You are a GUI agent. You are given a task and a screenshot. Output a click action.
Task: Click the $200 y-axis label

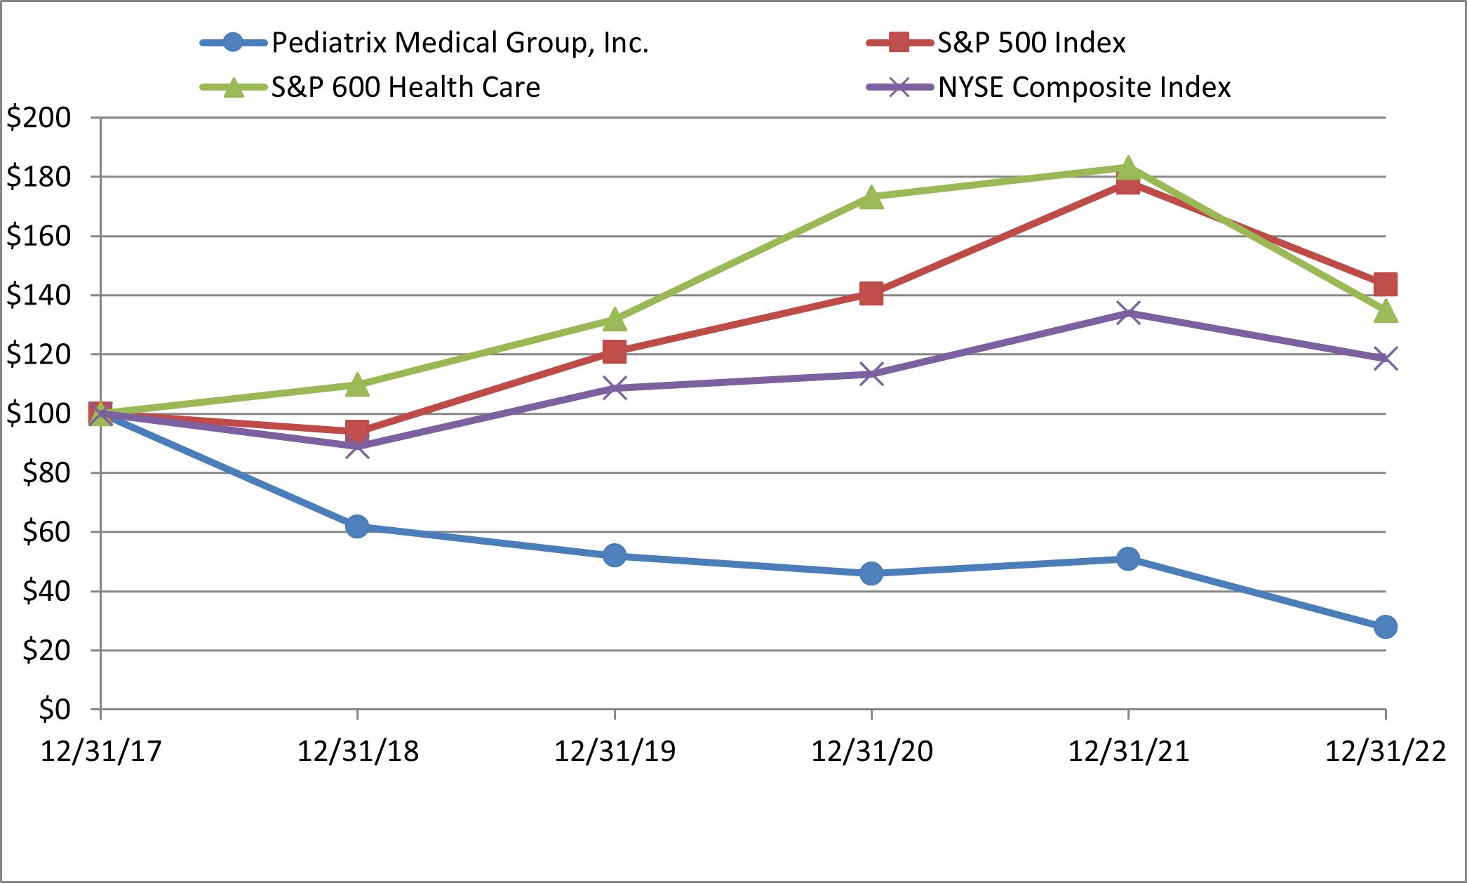(39, 118)
